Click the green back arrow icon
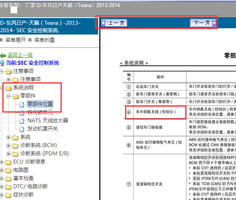Image resolution: width=236 pixels, height=200 pixels. point(3,56)
